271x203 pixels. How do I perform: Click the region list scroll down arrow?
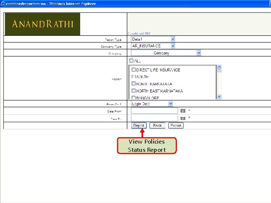pos(219,97)
